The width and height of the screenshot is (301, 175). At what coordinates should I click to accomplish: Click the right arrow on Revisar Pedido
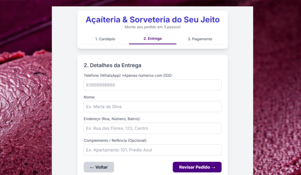213,167
